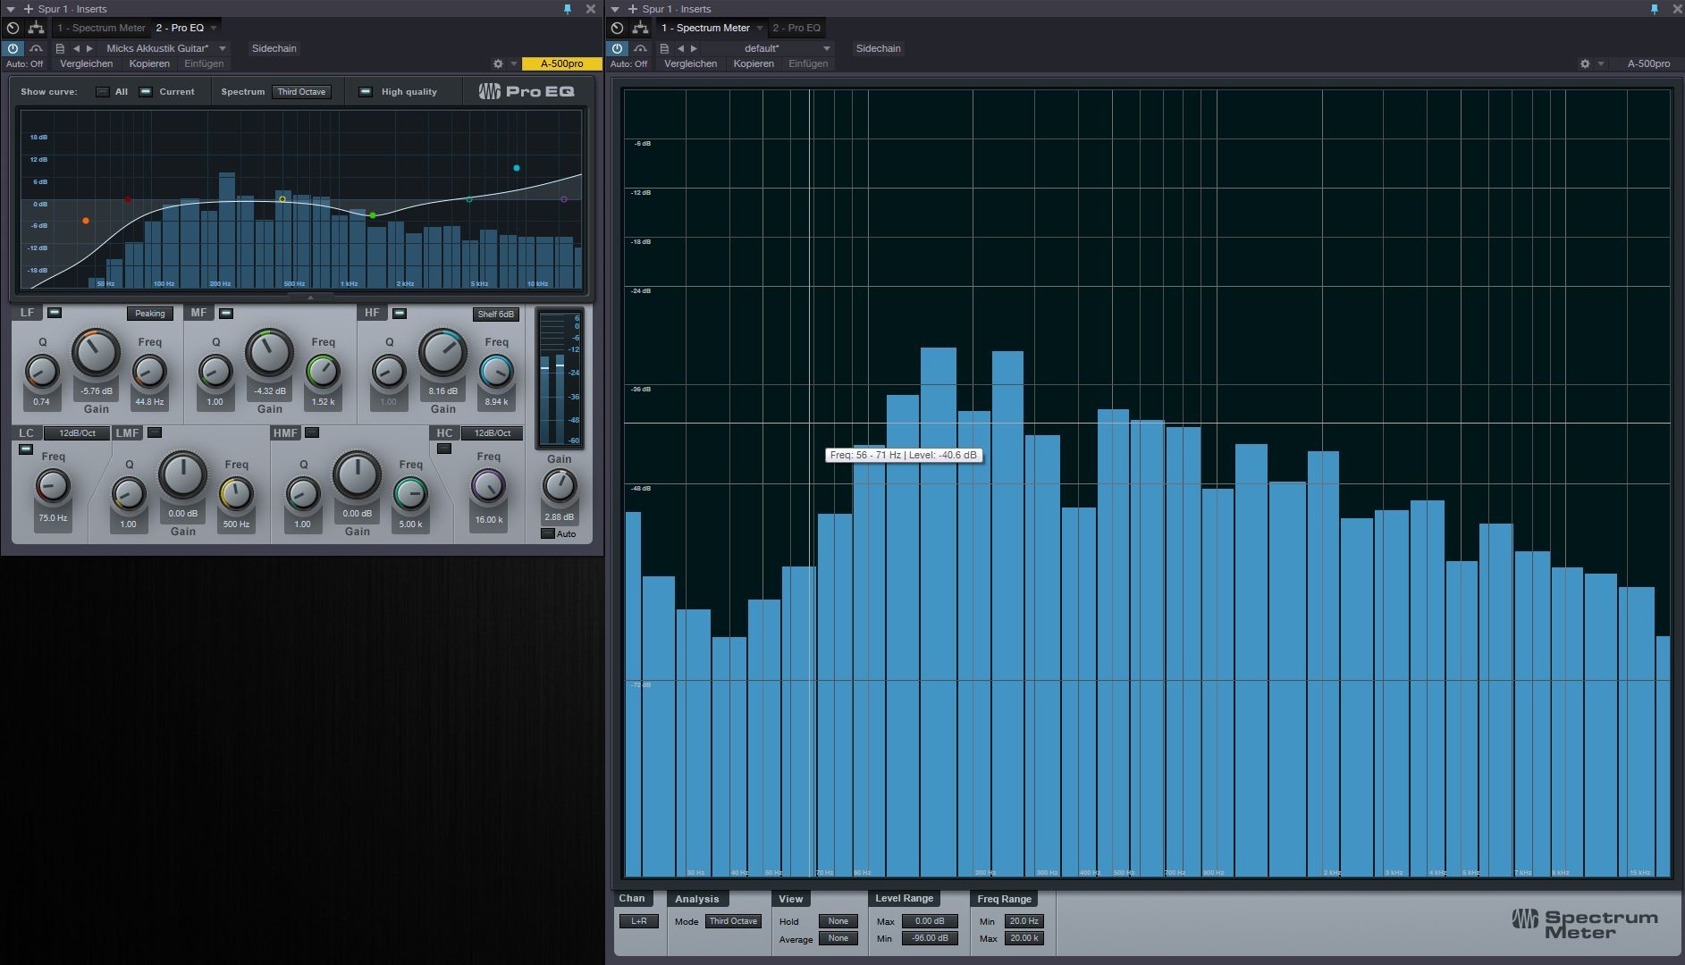Pin the Pro EQ window

(567, 9)
